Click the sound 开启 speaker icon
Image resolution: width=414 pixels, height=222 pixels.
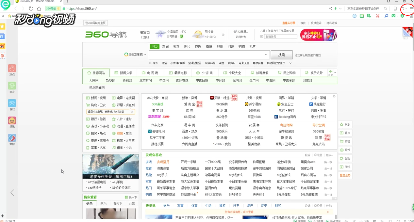click(330, 71)
